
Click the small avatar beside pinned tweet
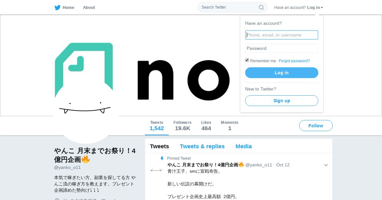156,170
